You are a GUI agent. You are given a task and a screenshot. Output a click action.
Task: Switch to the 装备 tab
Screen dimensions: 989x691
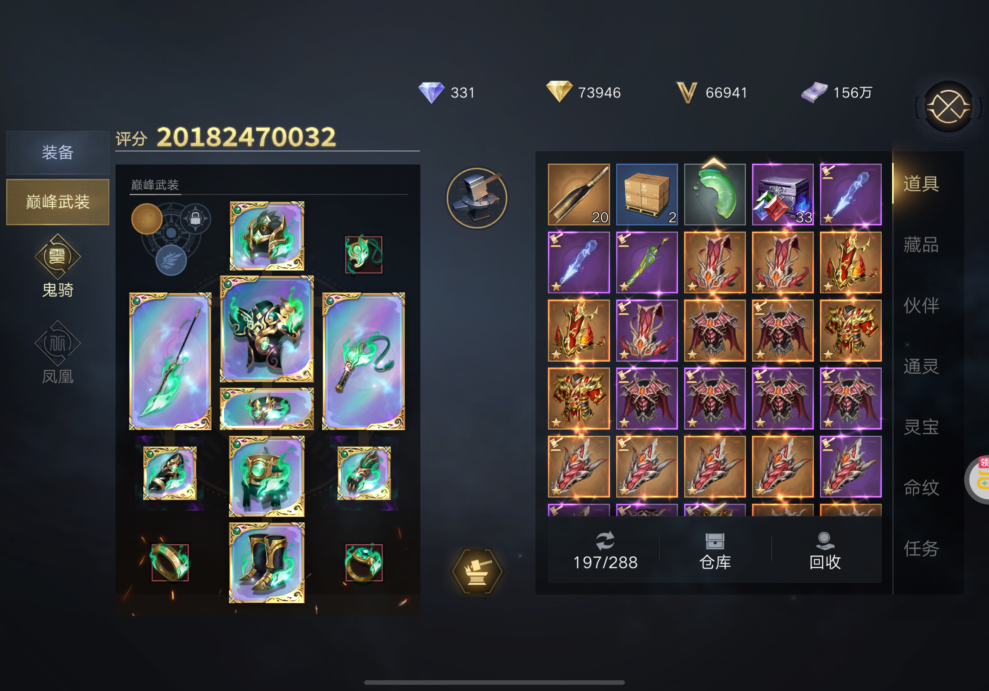(x=58, y=152)
